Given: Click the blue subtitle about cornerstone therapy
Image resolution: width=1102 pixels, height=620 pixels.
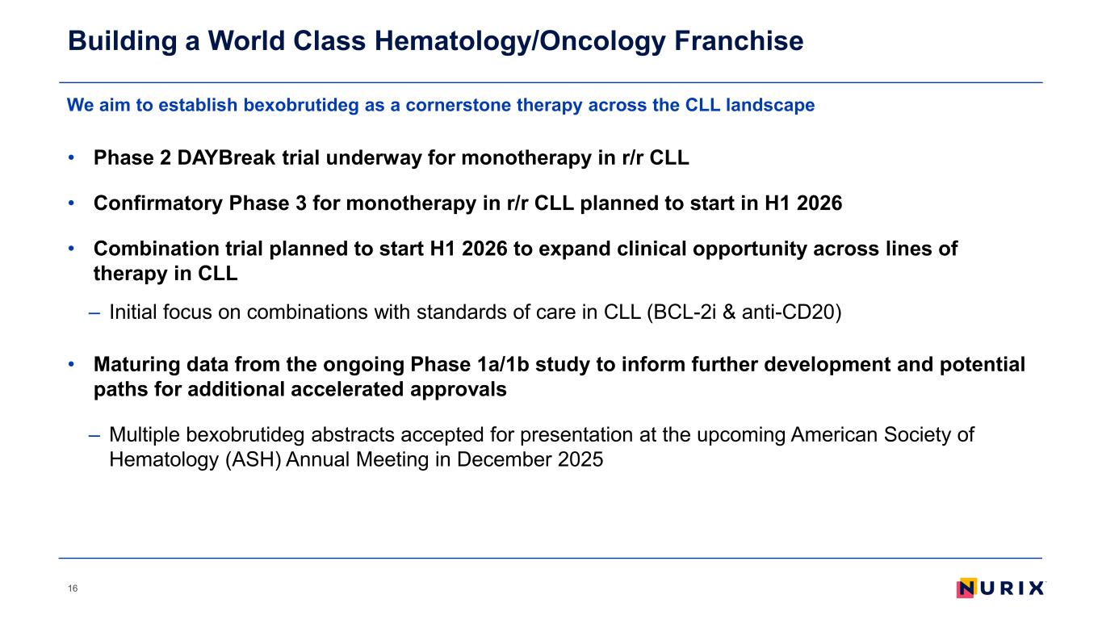Looking at the screenshot, I should (x=441, y=105).
